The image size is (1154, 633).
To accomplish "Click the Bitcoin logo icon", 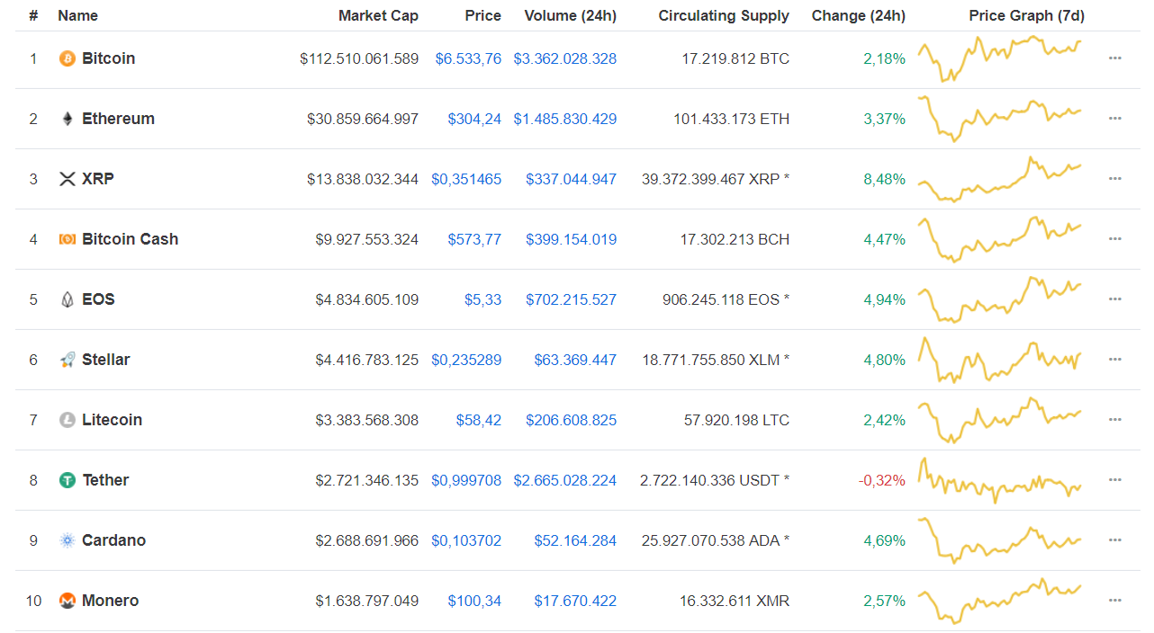I will pyautogui.click(x=66, y=58).
